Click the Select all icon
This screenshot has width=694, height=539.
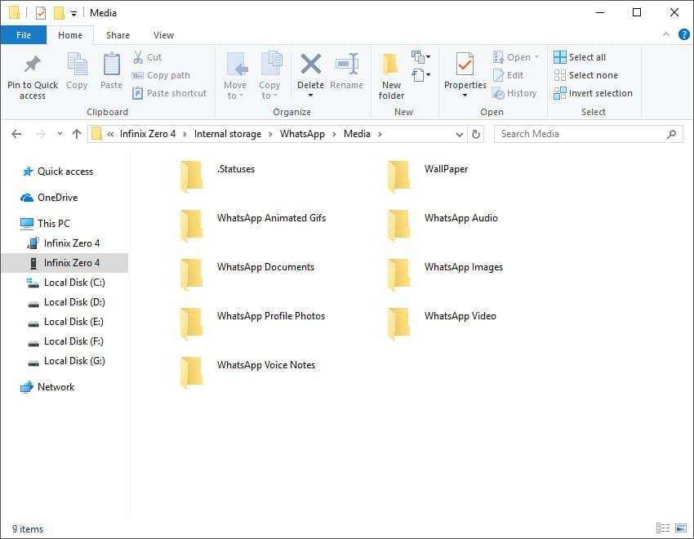point(560,57)
